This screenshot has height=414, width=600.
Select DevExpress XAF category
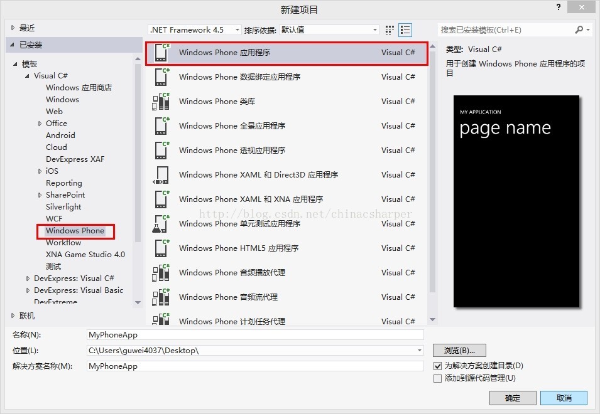(x=75, y=159)
